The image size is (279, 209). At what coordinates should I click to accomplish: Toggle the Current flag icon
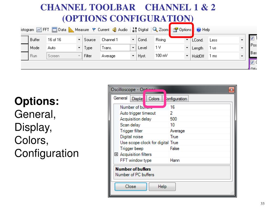(x=94, y=30)
